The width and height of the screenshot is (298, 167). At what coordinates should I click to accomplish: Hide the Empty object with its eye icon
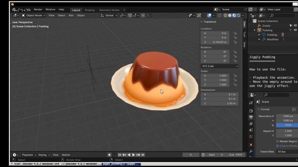(295, 26)
